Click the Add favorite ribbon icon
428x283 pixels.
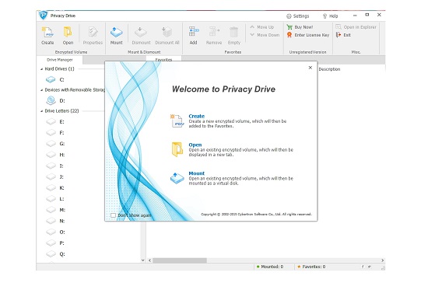[194, 32]
